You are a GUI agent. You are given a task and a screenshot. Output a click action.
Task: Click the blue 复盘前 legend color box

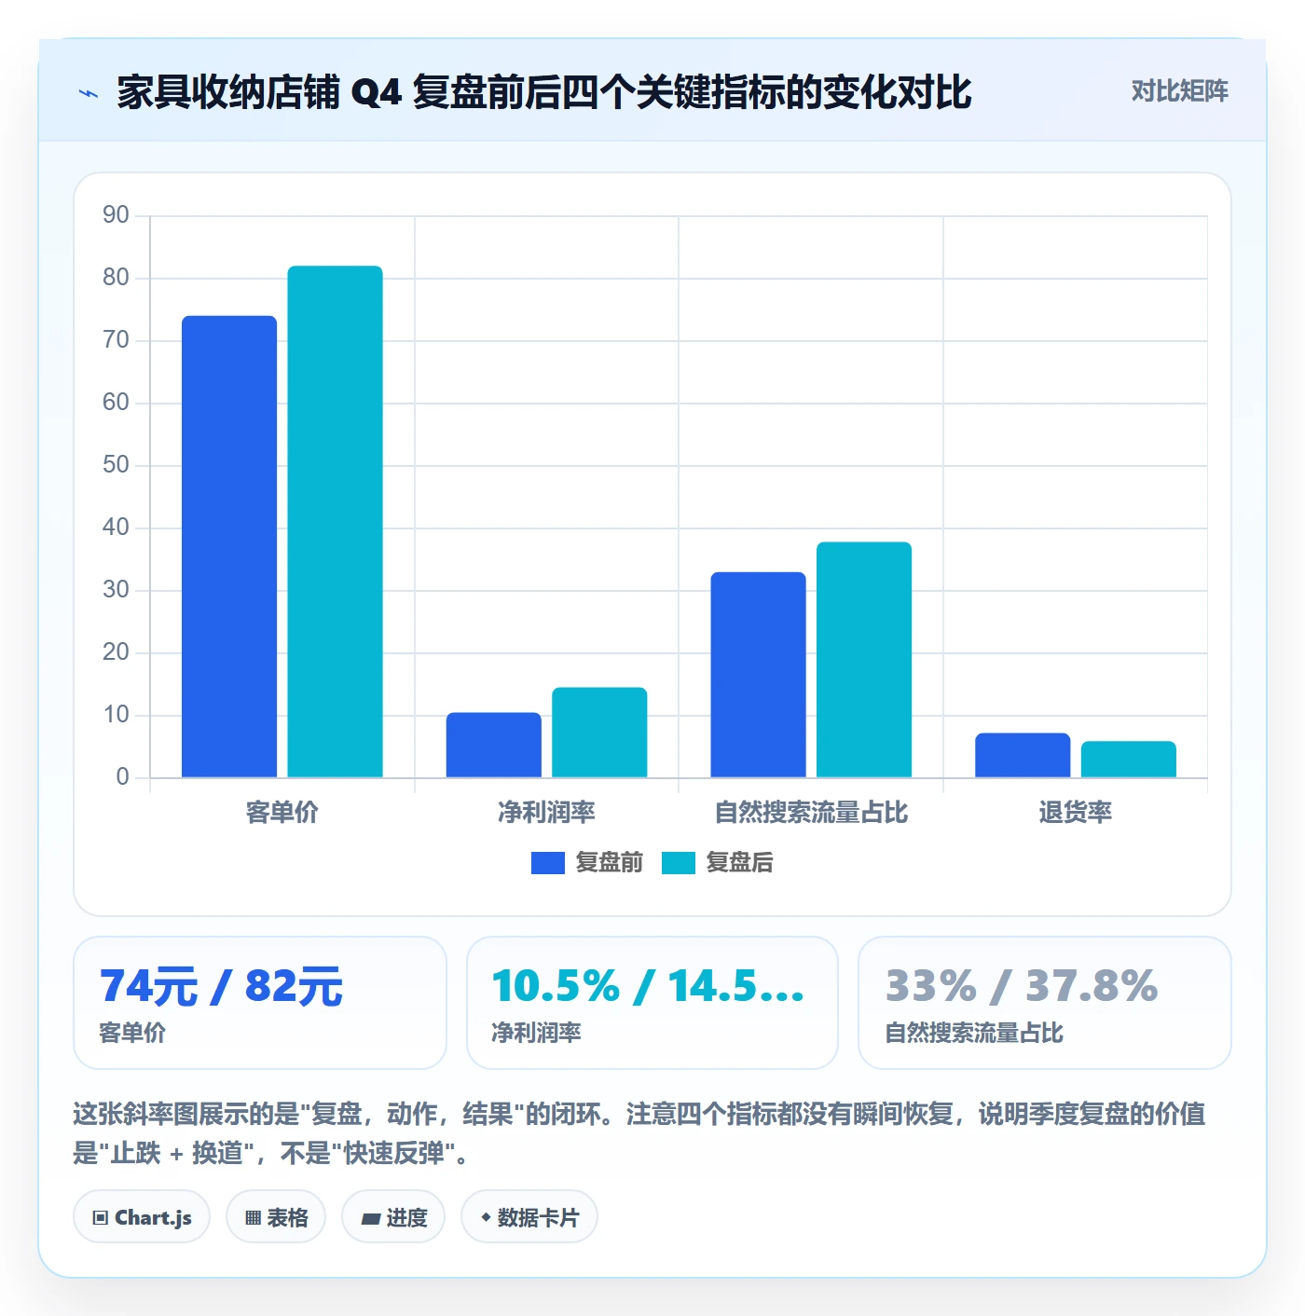pos(548,863)
